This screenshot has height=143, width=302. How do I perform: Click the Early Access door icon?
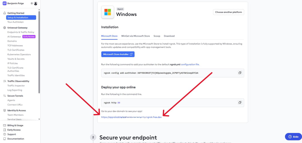[x=4, y=130]
